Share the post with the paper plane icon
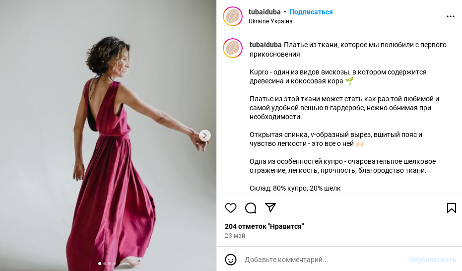 click(x=270, y=207)
